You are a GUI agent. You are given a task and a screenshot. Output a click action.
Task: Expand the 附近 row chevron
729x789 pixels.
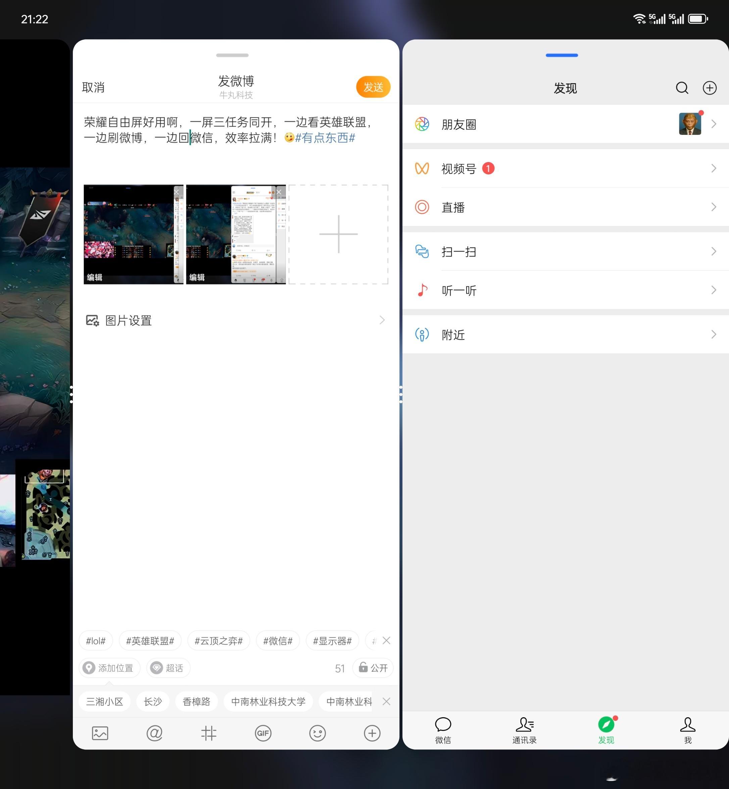(714, 334)
